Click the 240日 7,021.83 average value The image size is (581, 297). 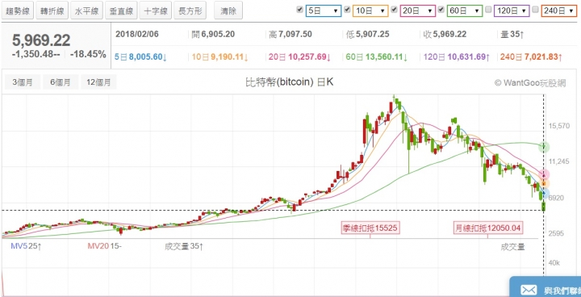tap(531, 57)
